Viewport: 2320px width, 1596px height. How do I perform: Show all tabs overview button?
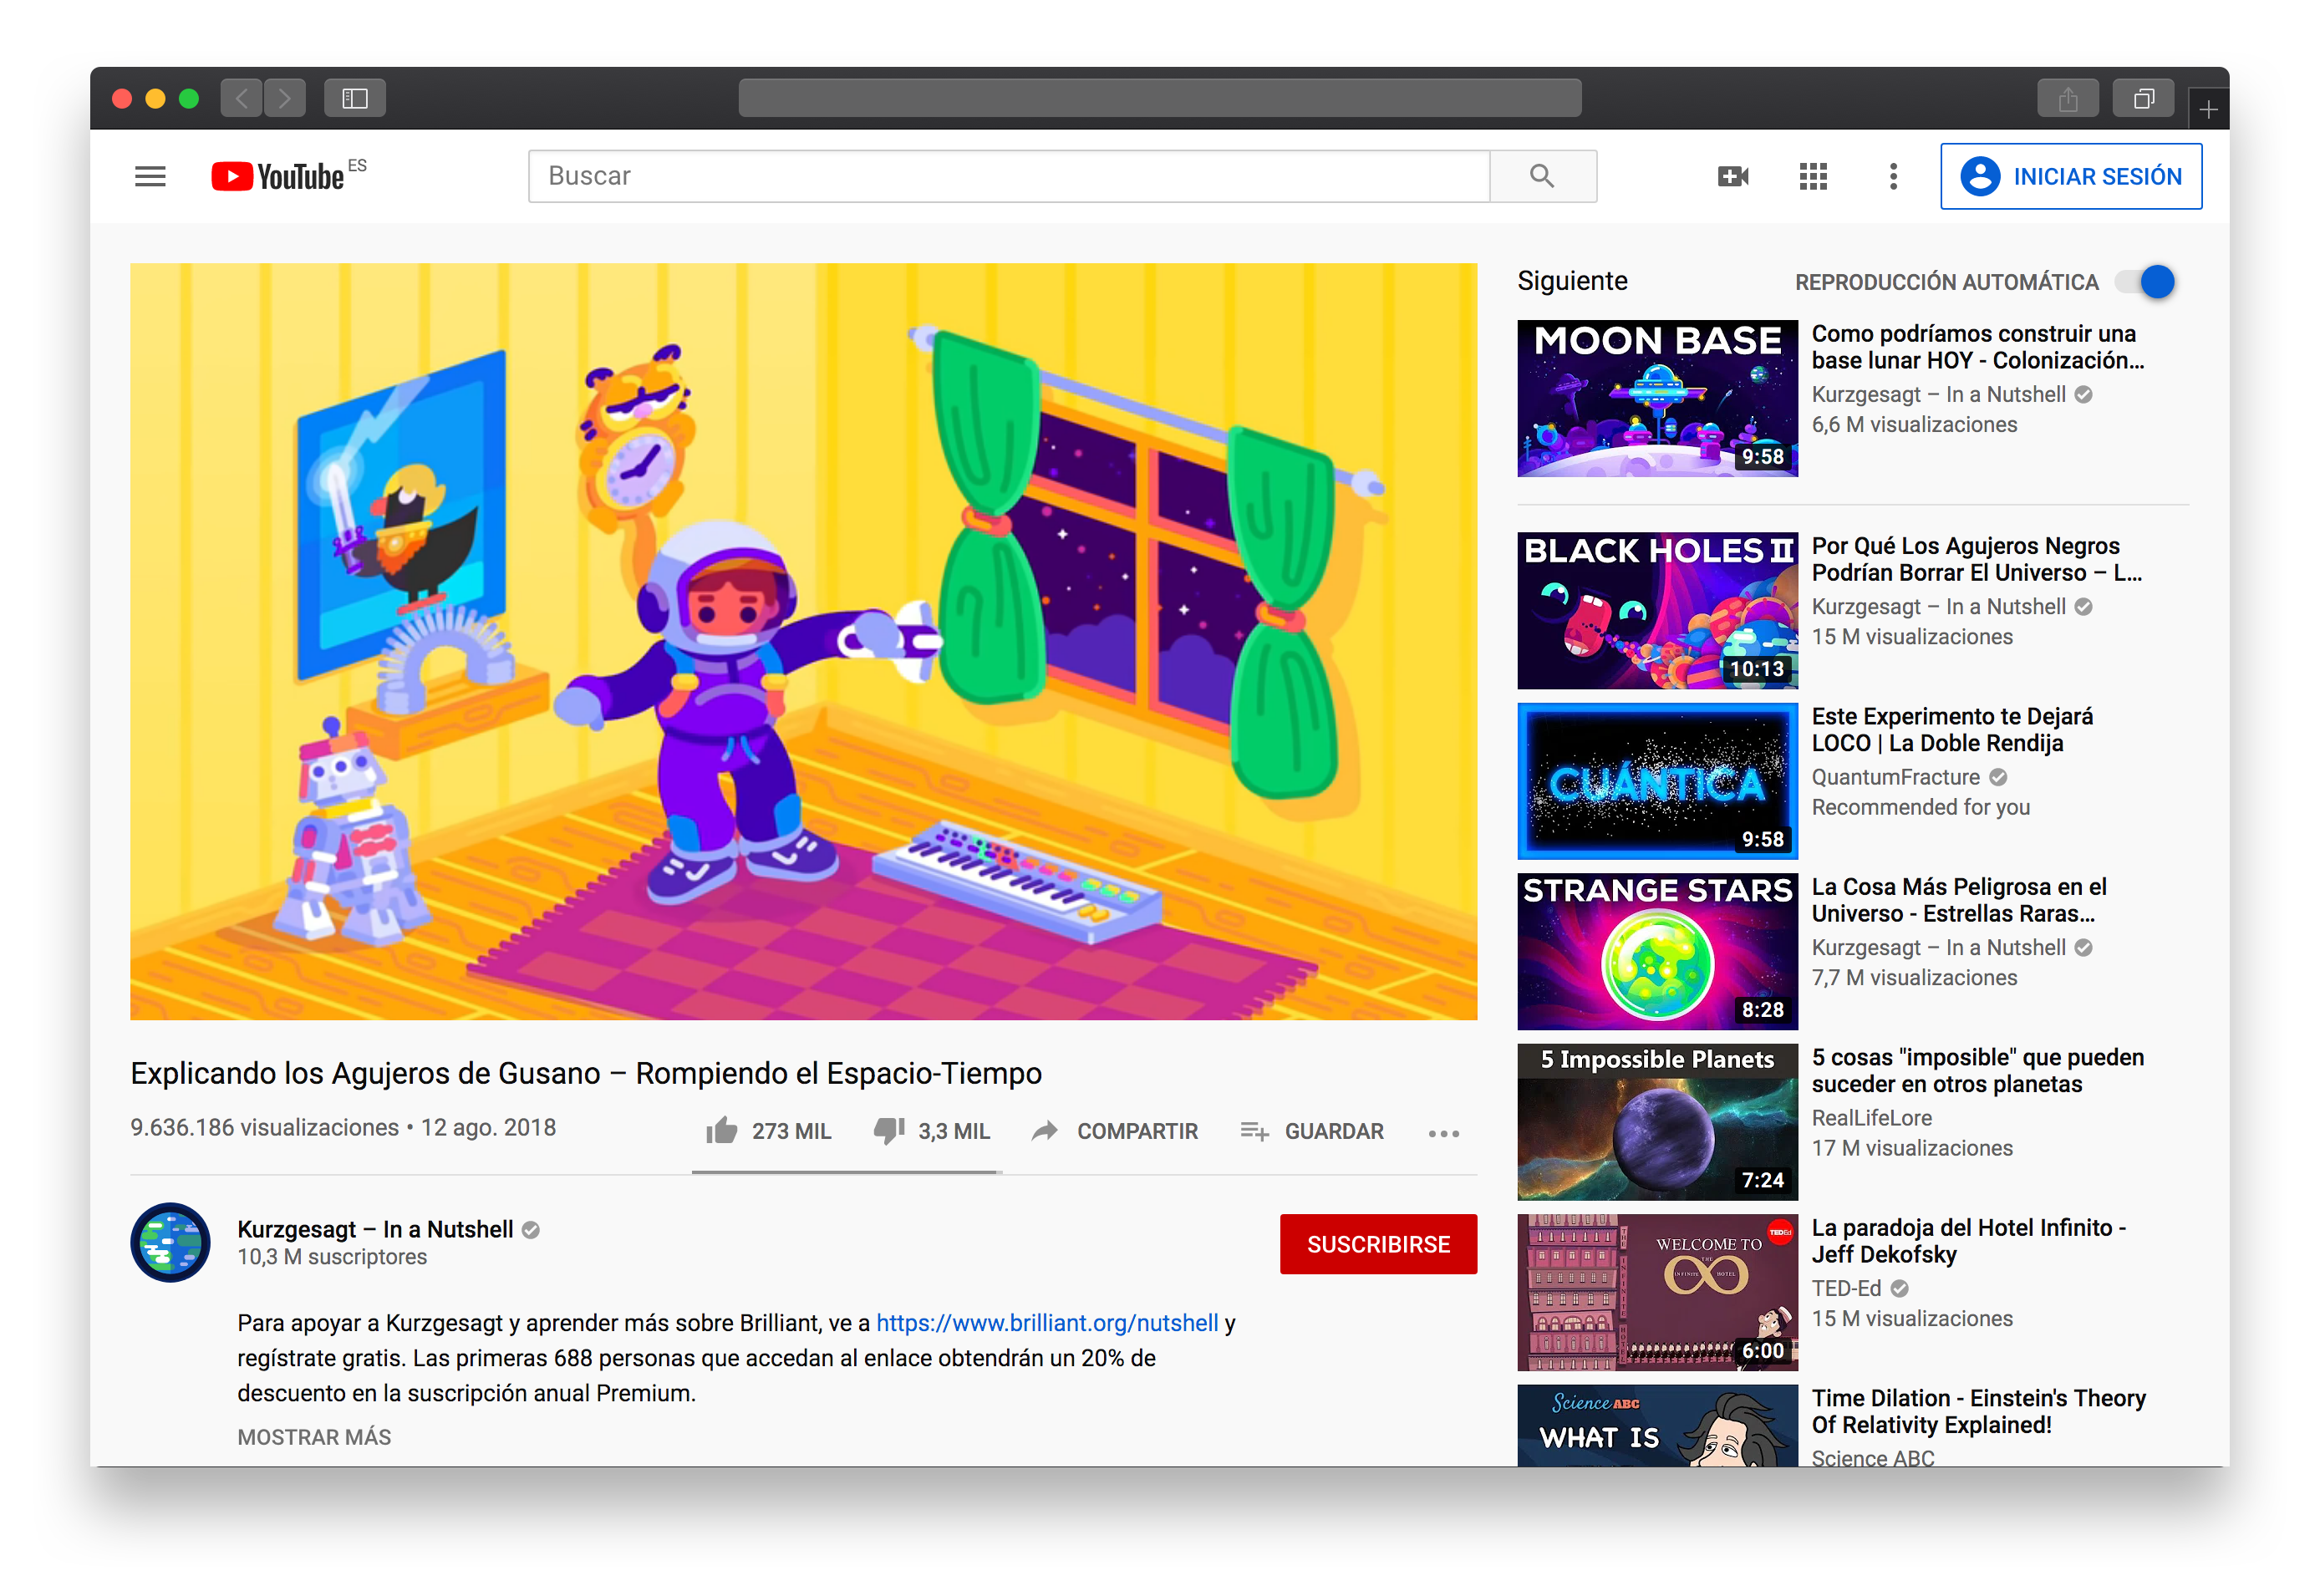tap(2143, 98)
